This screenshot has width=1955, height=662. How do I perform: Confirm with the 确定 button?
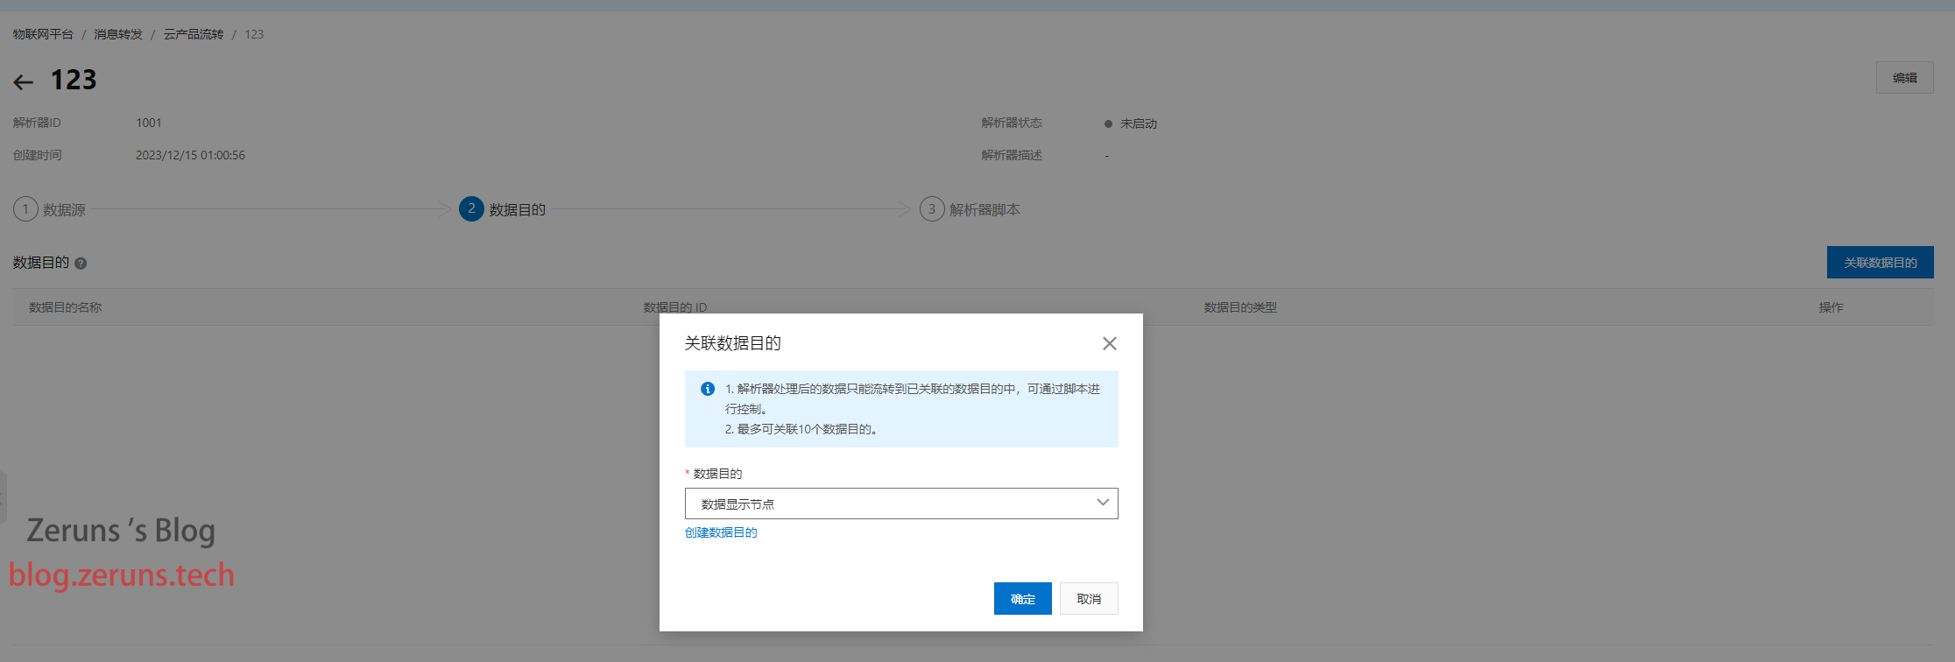pyautogui.click(x=1022, y=599)
